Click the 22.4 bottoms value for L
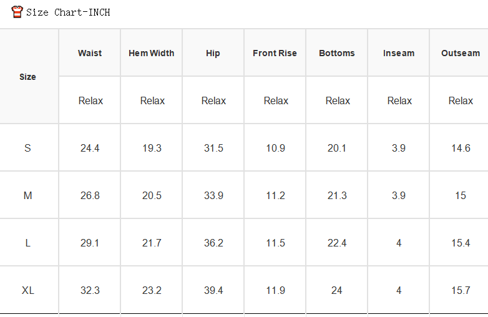Image resolution: width=488 pixels, height=317 pixels. [x=337, y=243]
